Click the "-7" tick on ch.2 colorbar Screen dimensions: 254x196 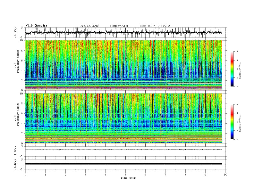click(237, 139)
